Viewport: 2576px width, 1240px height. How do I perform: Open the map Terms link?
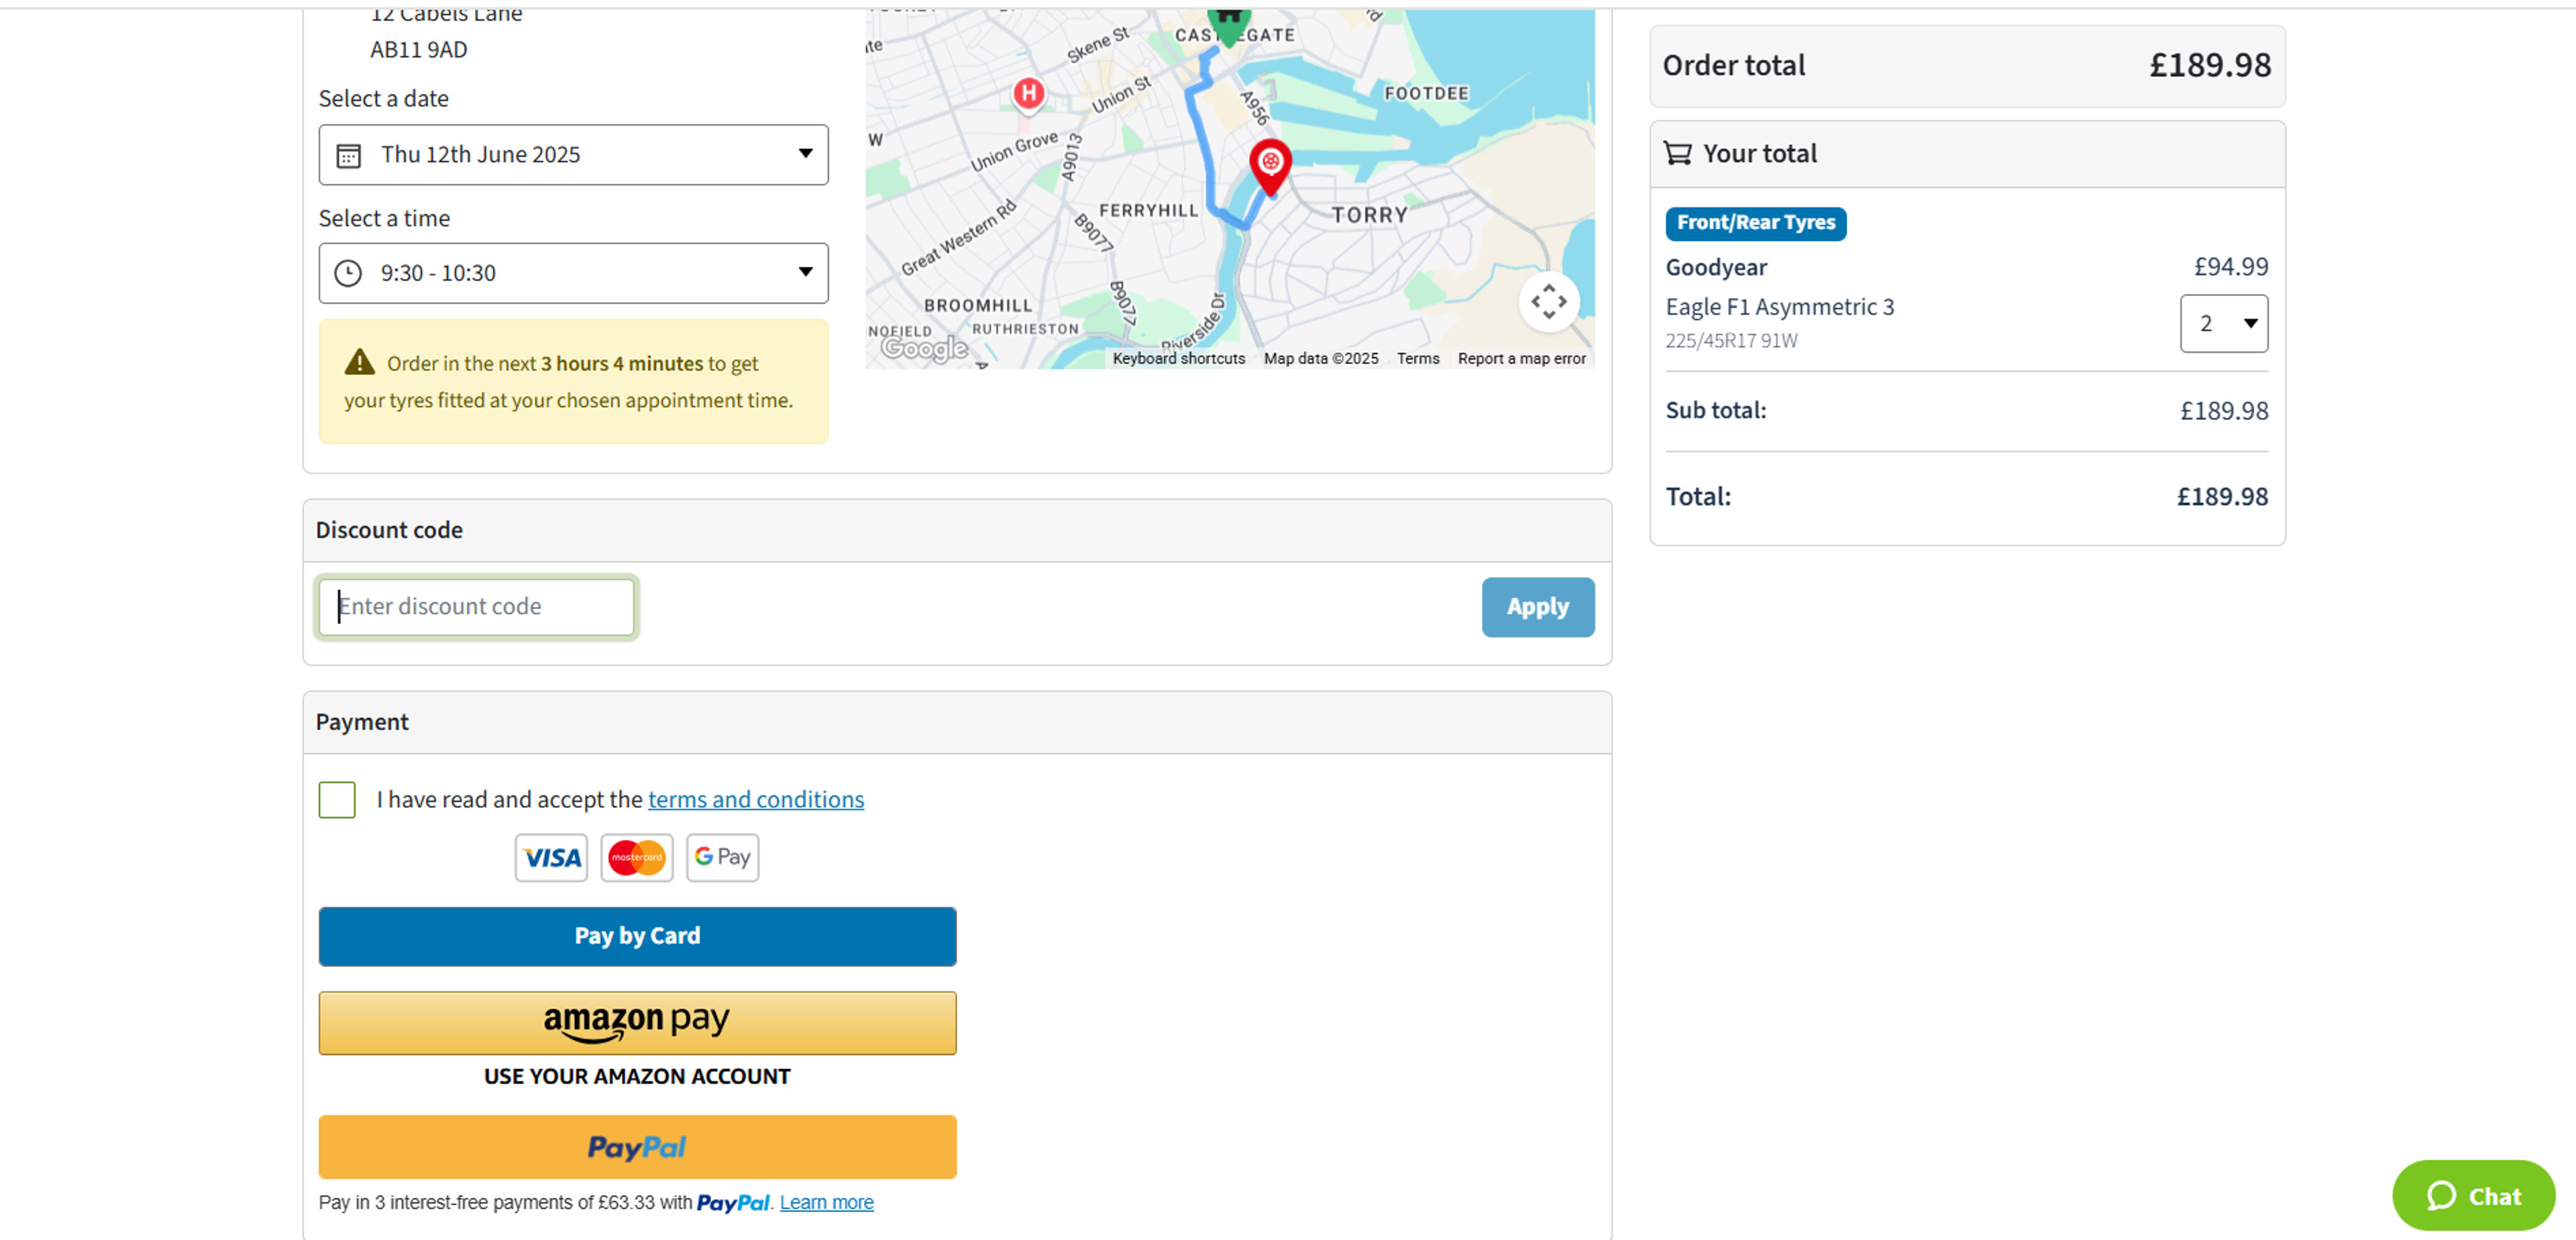1417,358
